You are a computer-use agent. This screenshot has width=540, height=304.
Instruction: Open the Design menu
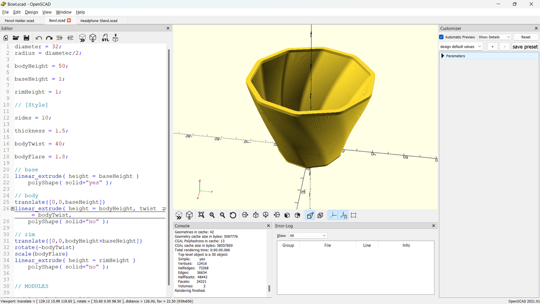(x=31, y=12)
